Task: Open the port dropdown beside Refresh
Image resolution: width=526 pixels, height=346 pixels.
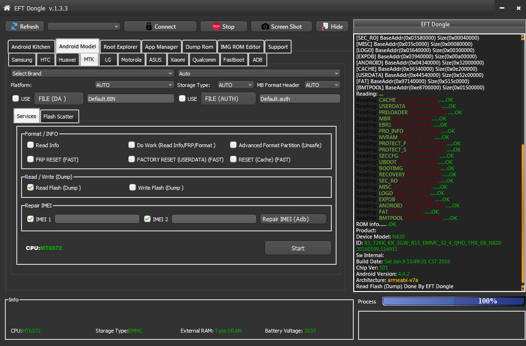Action: (84, 27)
